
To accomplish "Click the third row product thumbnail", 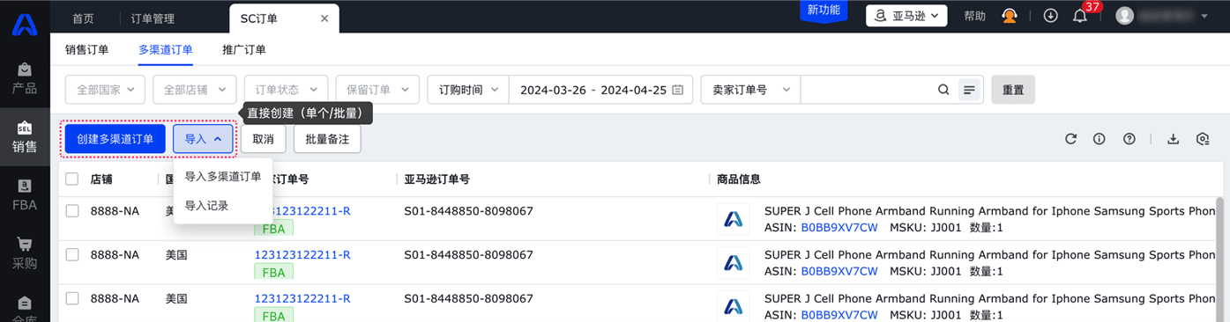I will coord(734,306).
